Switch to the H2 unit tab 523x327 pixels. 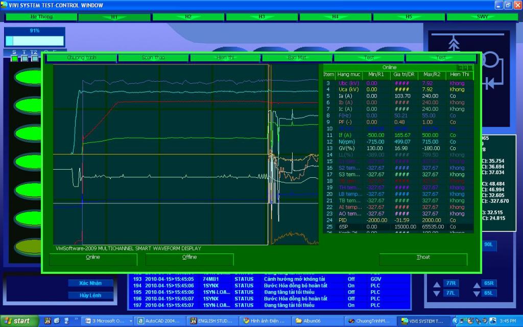[x=188, y=17]
